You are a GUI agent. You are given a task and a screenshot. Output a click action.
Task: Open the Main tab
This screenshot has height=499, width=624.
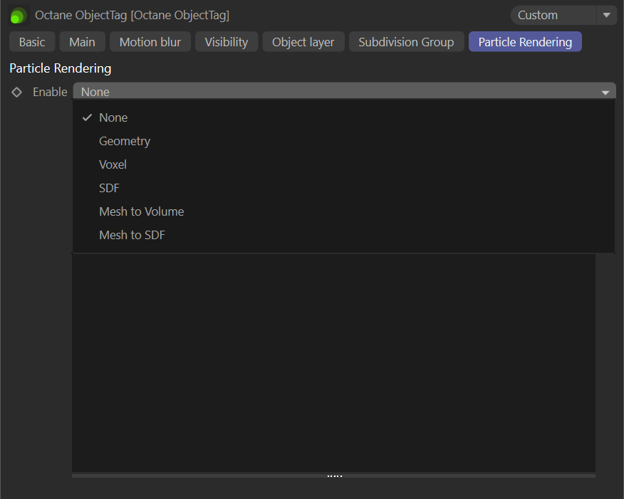(82, 42)
